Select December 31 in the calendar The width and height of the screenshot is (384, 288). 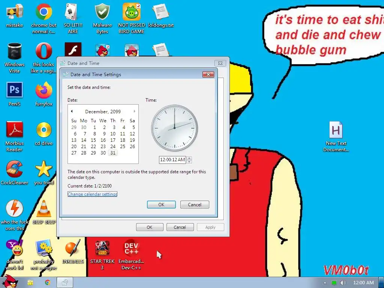click(112, 153)
